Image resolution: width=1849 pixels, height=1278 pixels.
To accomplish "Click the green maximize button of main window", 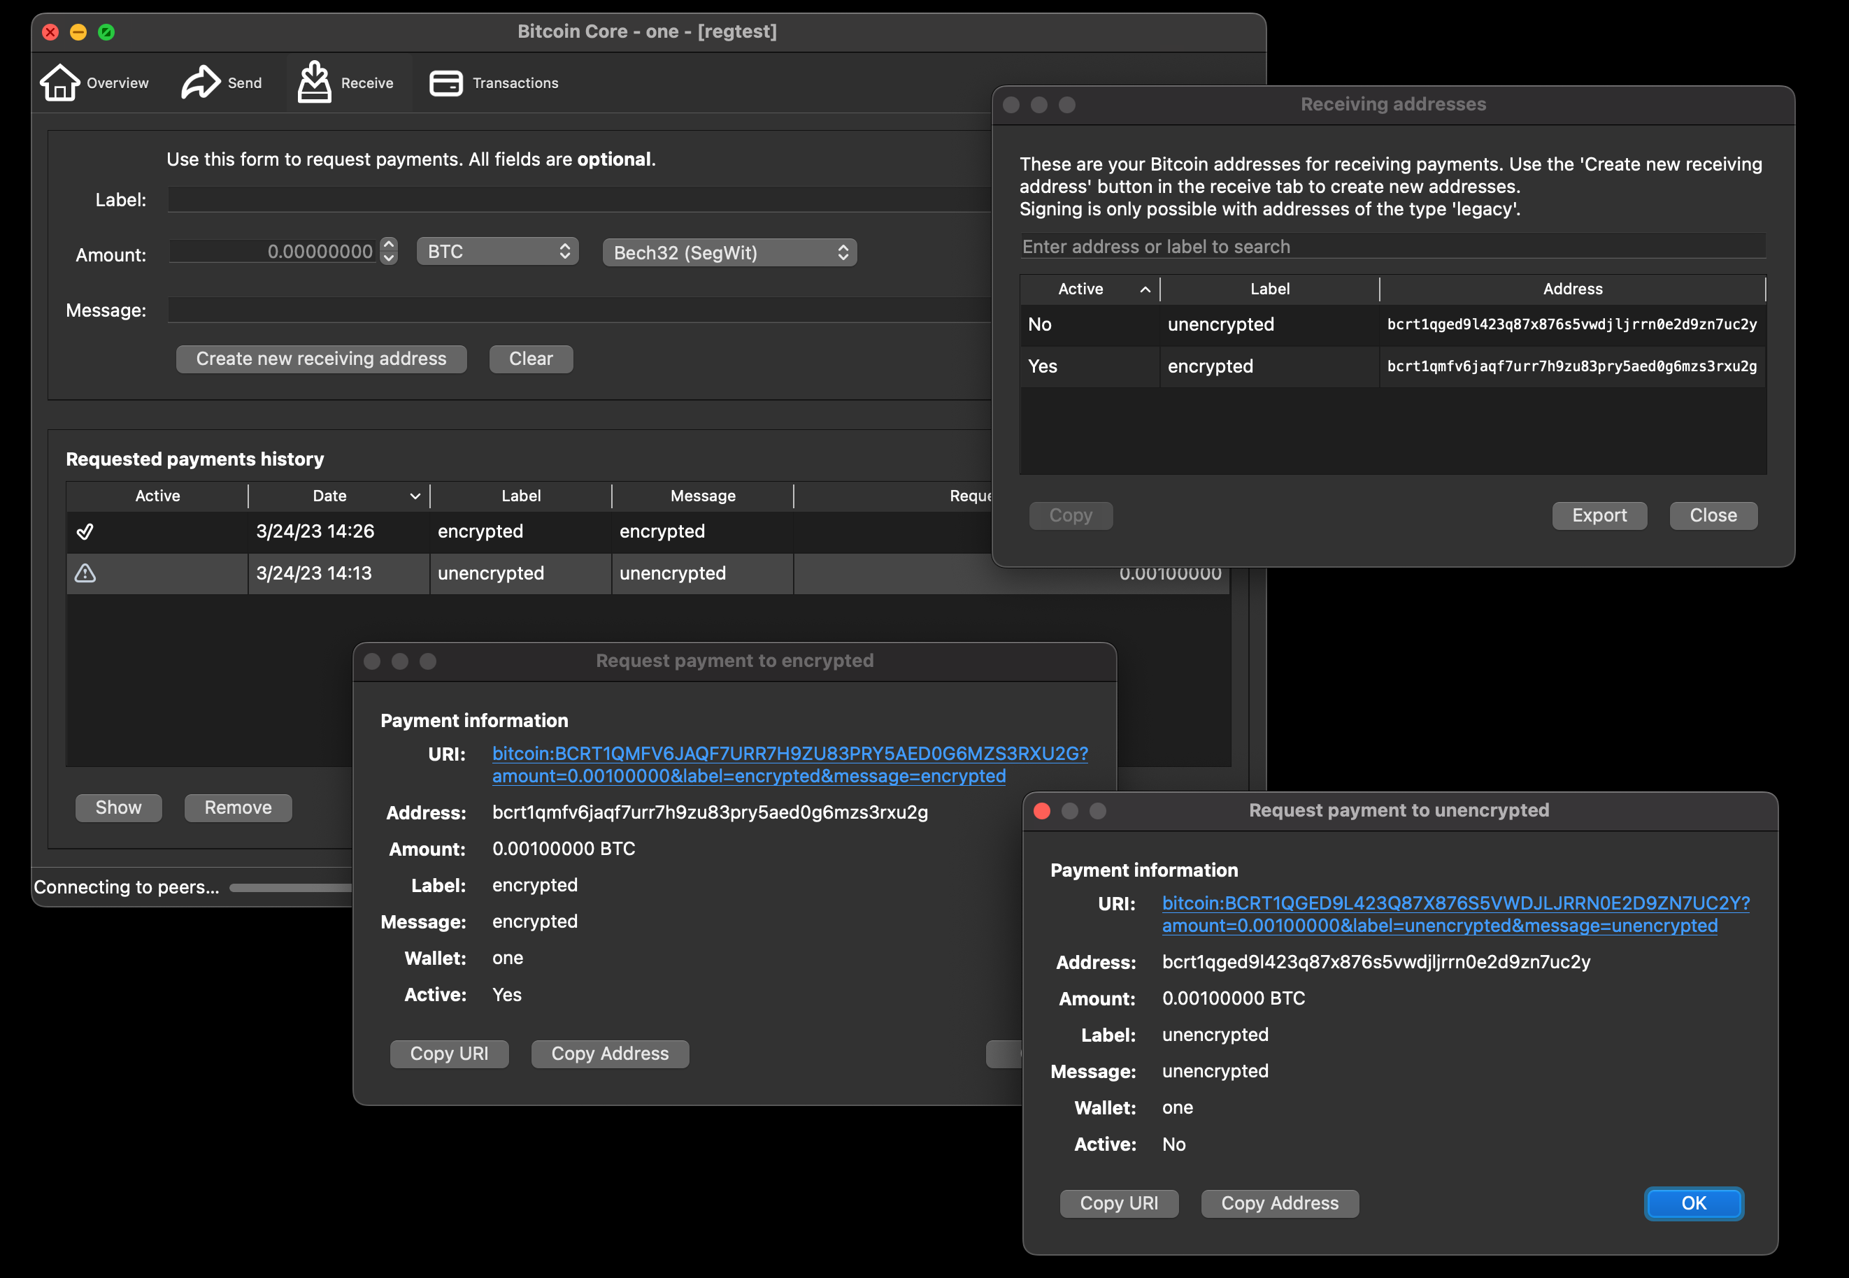I will tap(106, 32).
